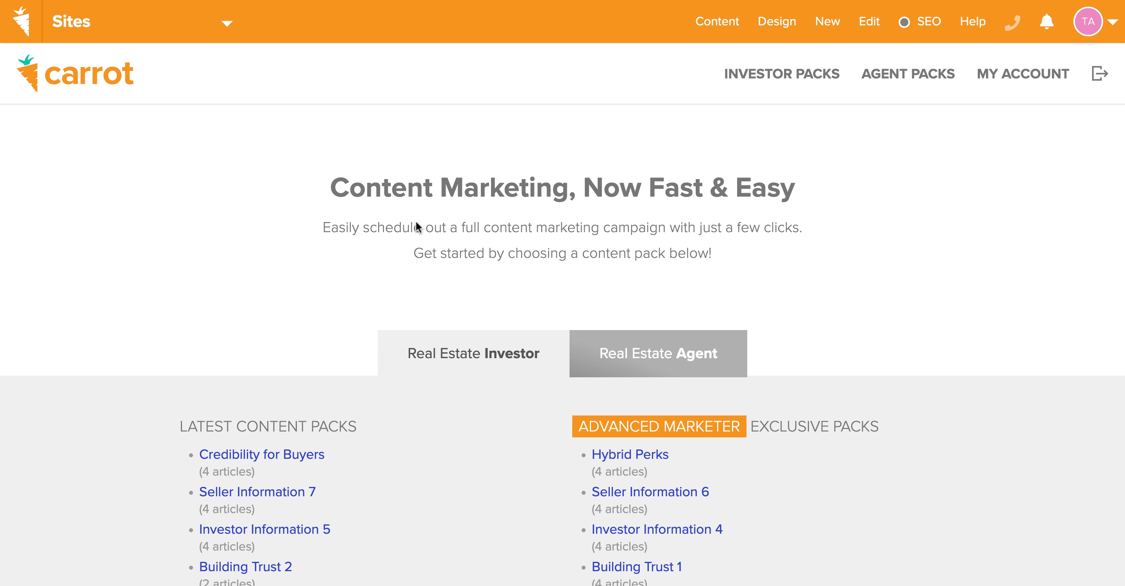The height and width of the screenshot is (586, 1125).
Task: Click the orange carrot logo
Action: 75,73
